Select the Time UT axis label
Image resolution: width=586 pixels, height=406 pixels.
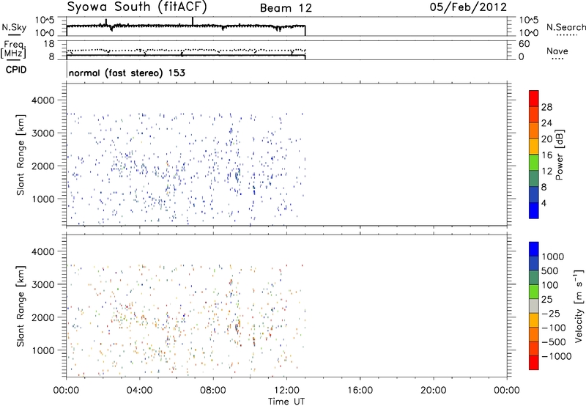(286, 402)
